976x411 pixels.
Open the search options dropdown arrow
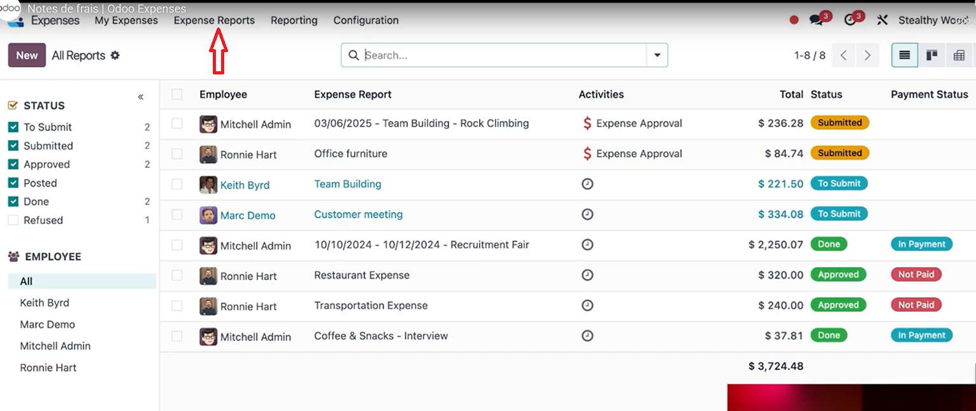[657, 55]
